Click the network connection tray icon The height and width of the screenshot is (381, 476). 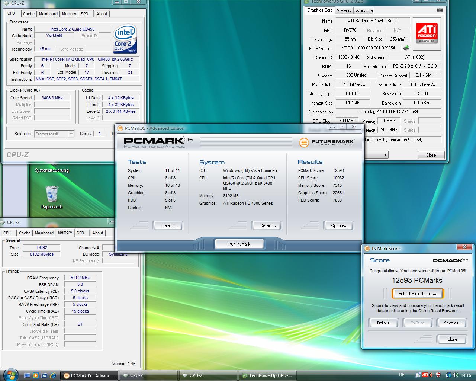(449, 375)
